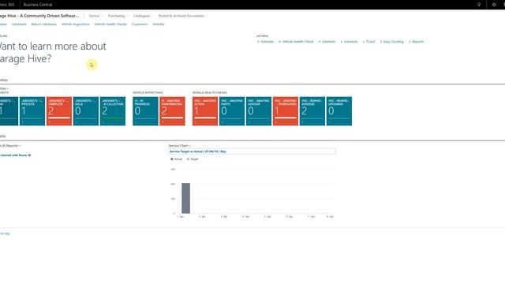Open Jobsheets Hold tile

click(x=86, y=111)
